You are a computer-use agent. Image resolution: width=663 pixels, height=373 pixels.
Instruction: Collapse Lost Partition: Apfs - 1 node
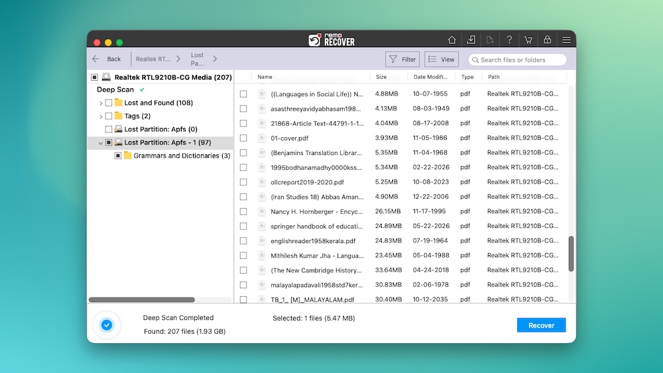pos(101,142)
